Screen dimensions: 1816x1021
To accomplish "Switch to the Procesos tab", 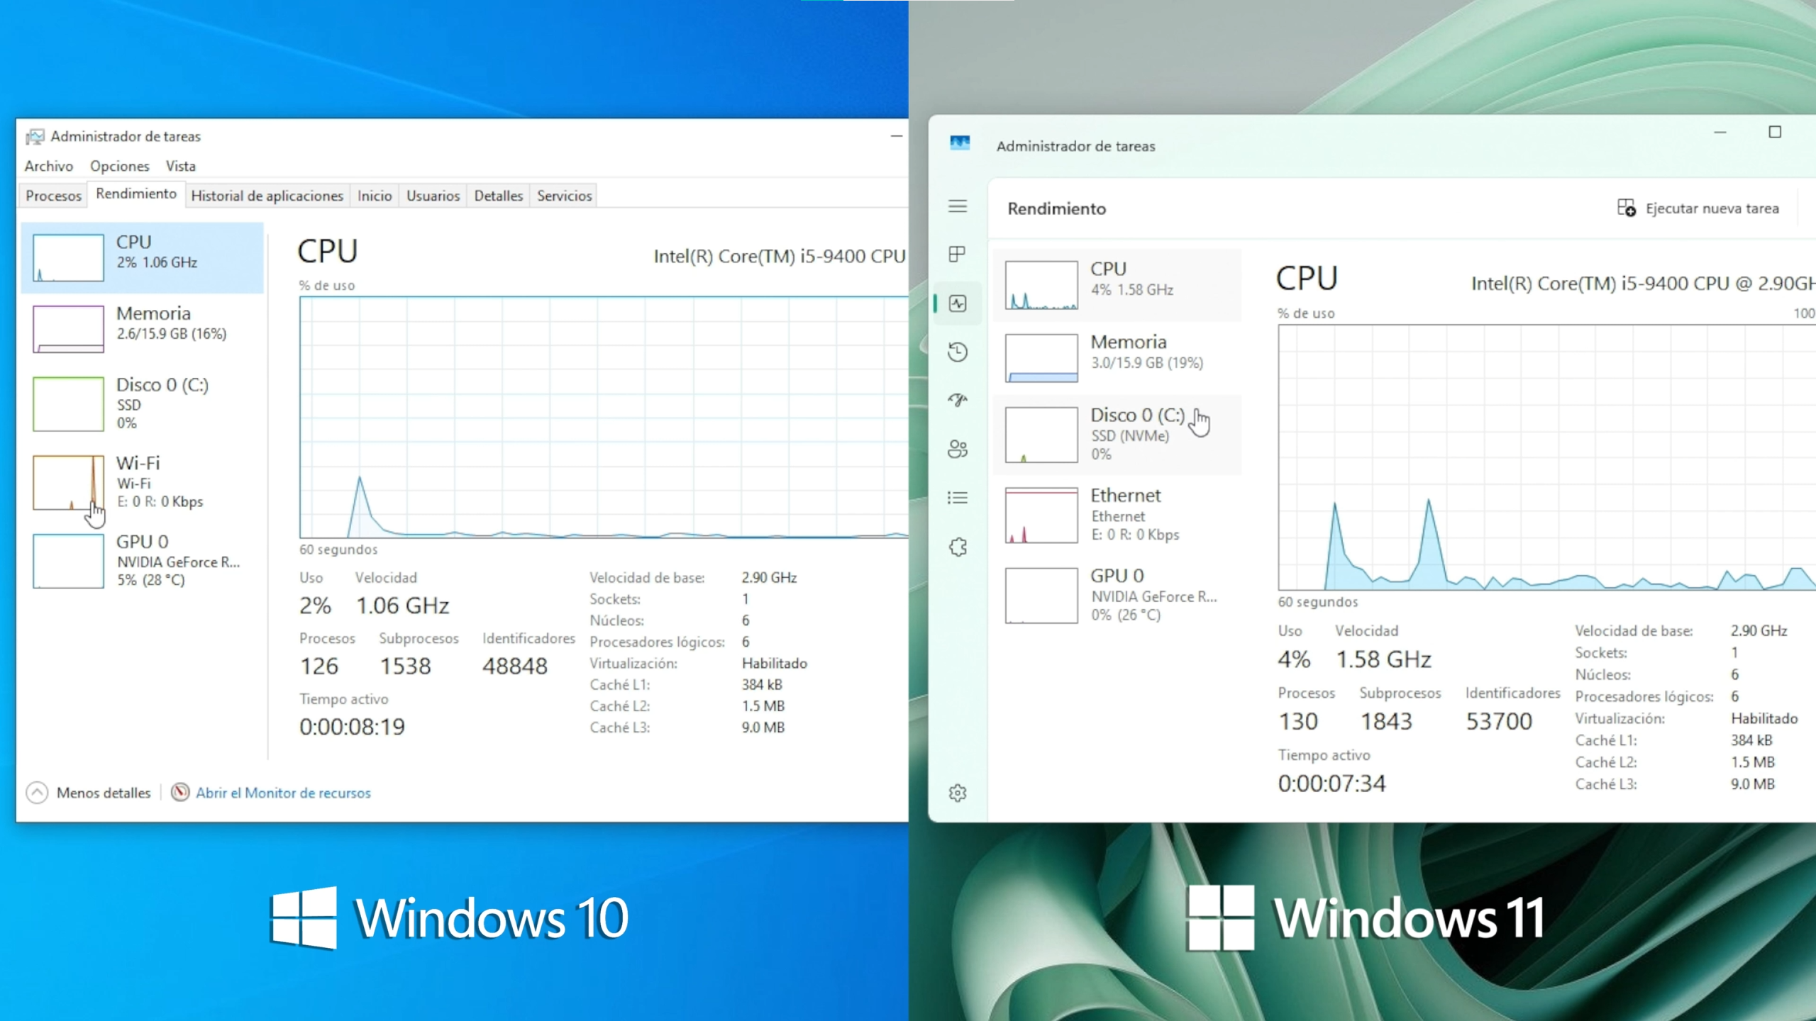I will click(54, 196).
